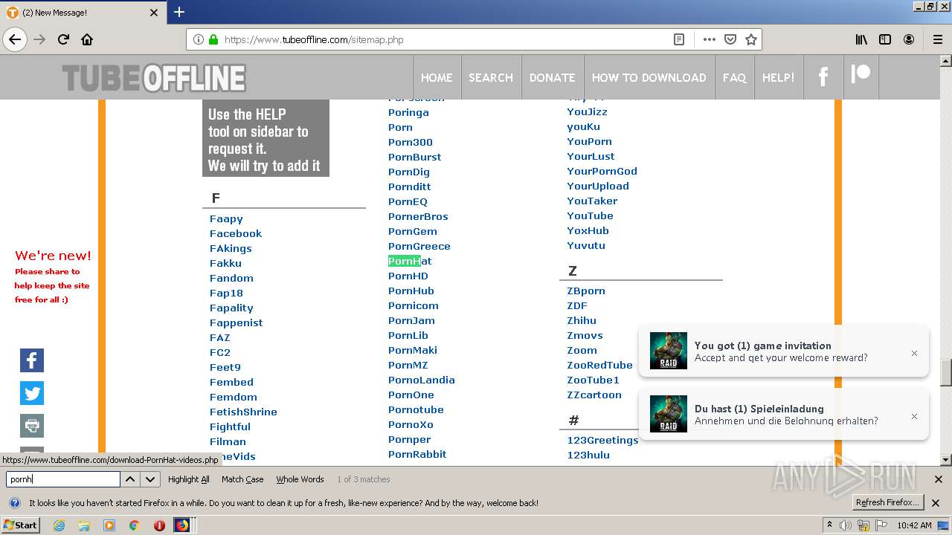This screenshot has width=952, height=535.
Task: Open the FAZ link
Action: pos(220,337)
